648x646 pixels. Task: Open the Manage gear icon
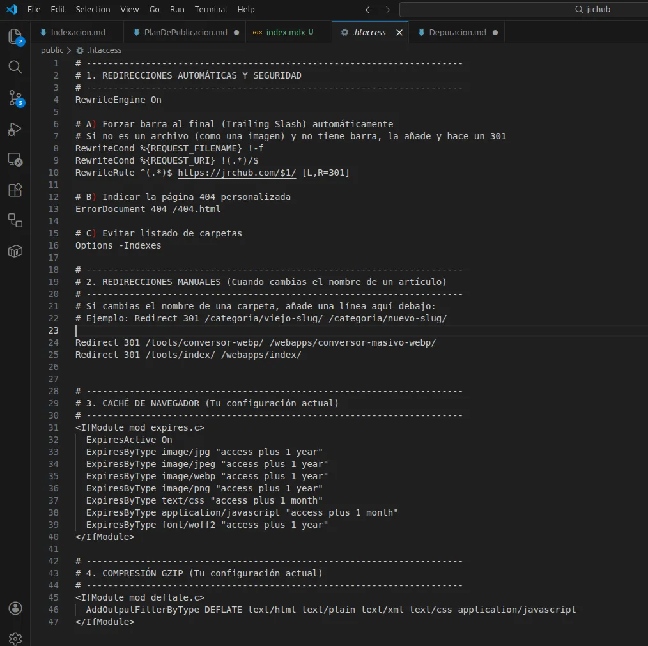click(x=15, y=638)
